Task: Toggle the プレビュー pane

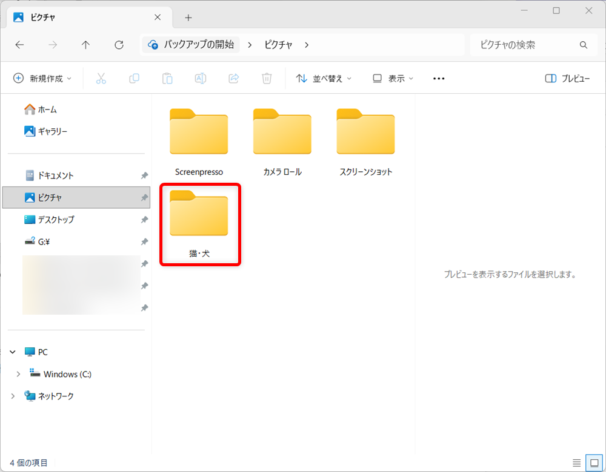Action: pyautogui.click(x=567, y=78)
